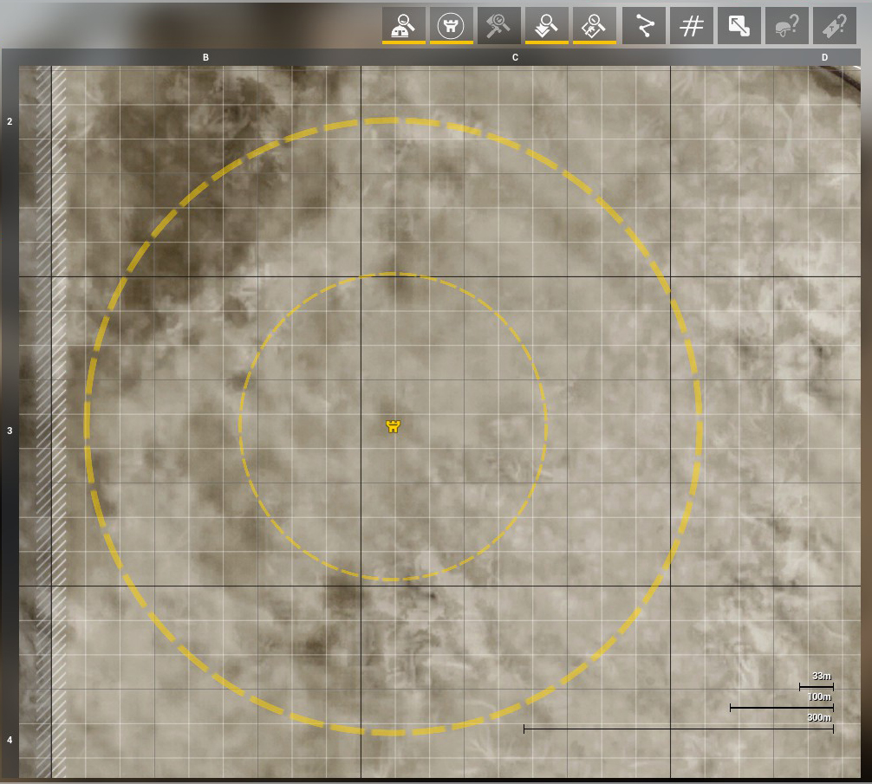Click row label 2
This screenshot has height=784, width=872.
tap(10, 121)
